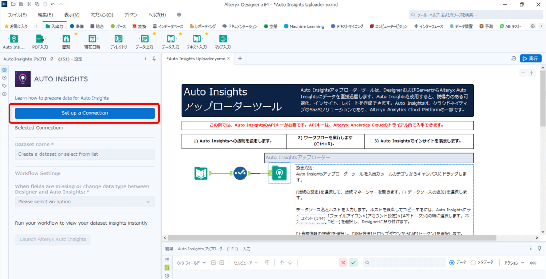Switch to the 準備 tool category tab

[77, 26]
